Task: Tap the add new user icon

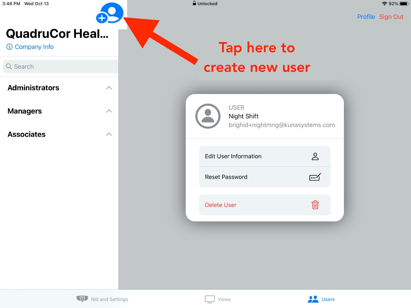Action: click(x=110, y=13)
